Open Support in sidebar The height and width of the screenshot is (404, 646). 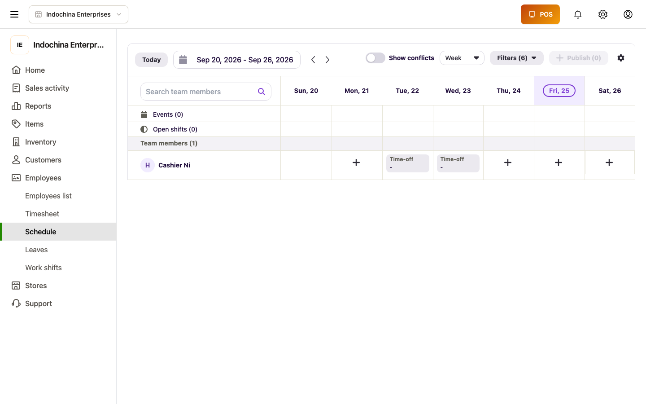point(58,303)
